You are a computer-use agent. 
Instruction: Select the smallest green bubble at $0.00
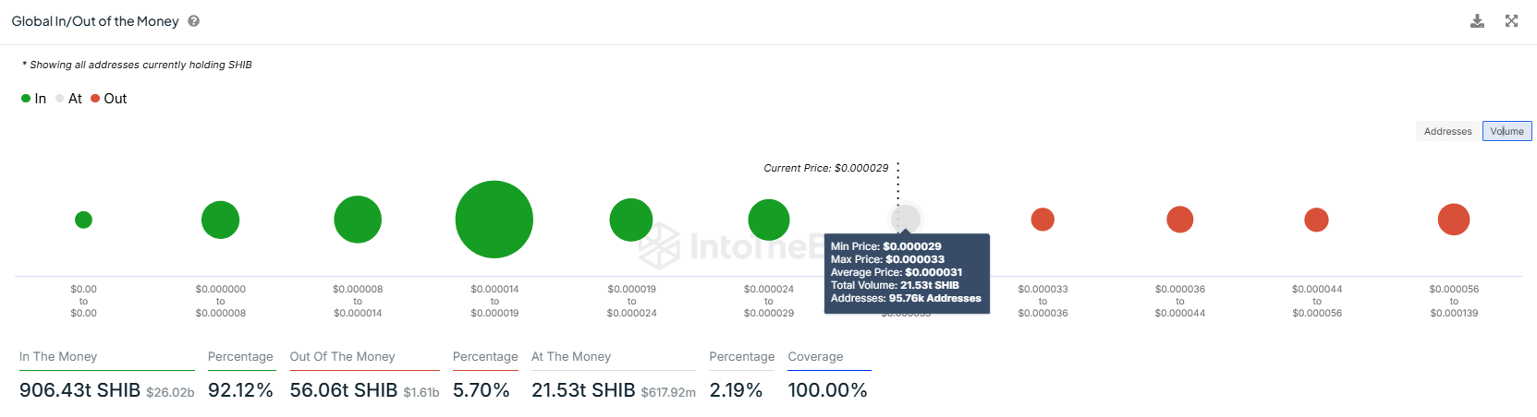pyautogui.click(x=83, y=220)
